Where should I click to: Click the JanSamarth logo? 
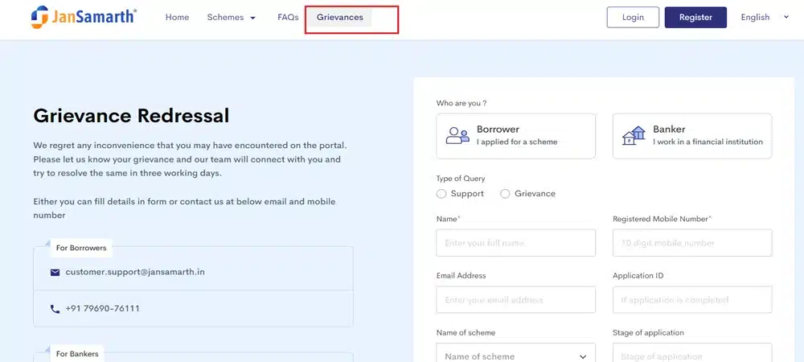coord(84,17)
